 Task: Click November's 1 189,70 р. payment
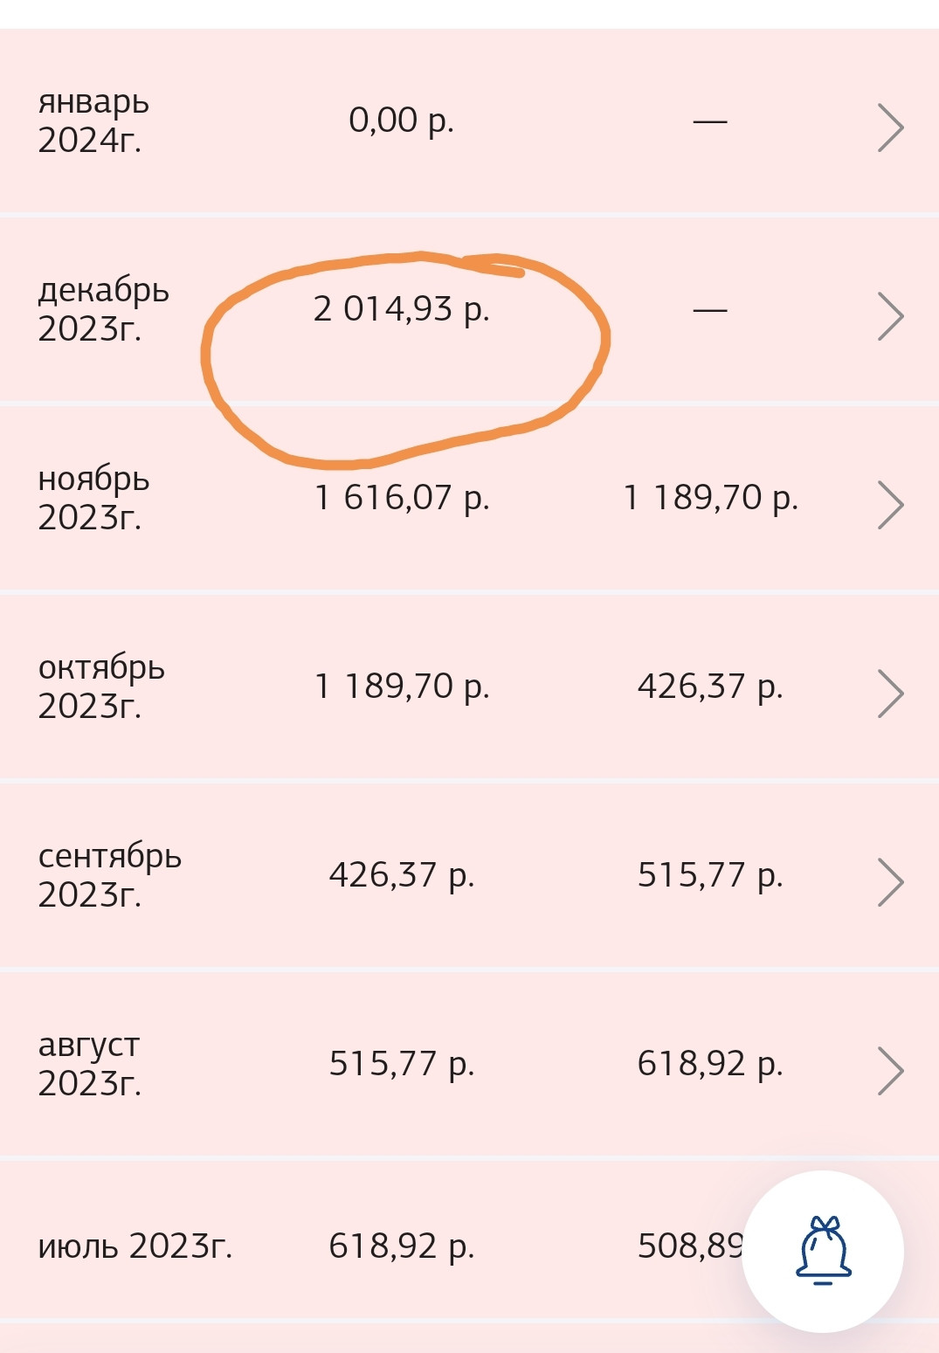click(710, 498)
